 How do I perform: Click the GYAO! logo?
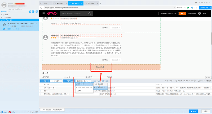[52, 13]
